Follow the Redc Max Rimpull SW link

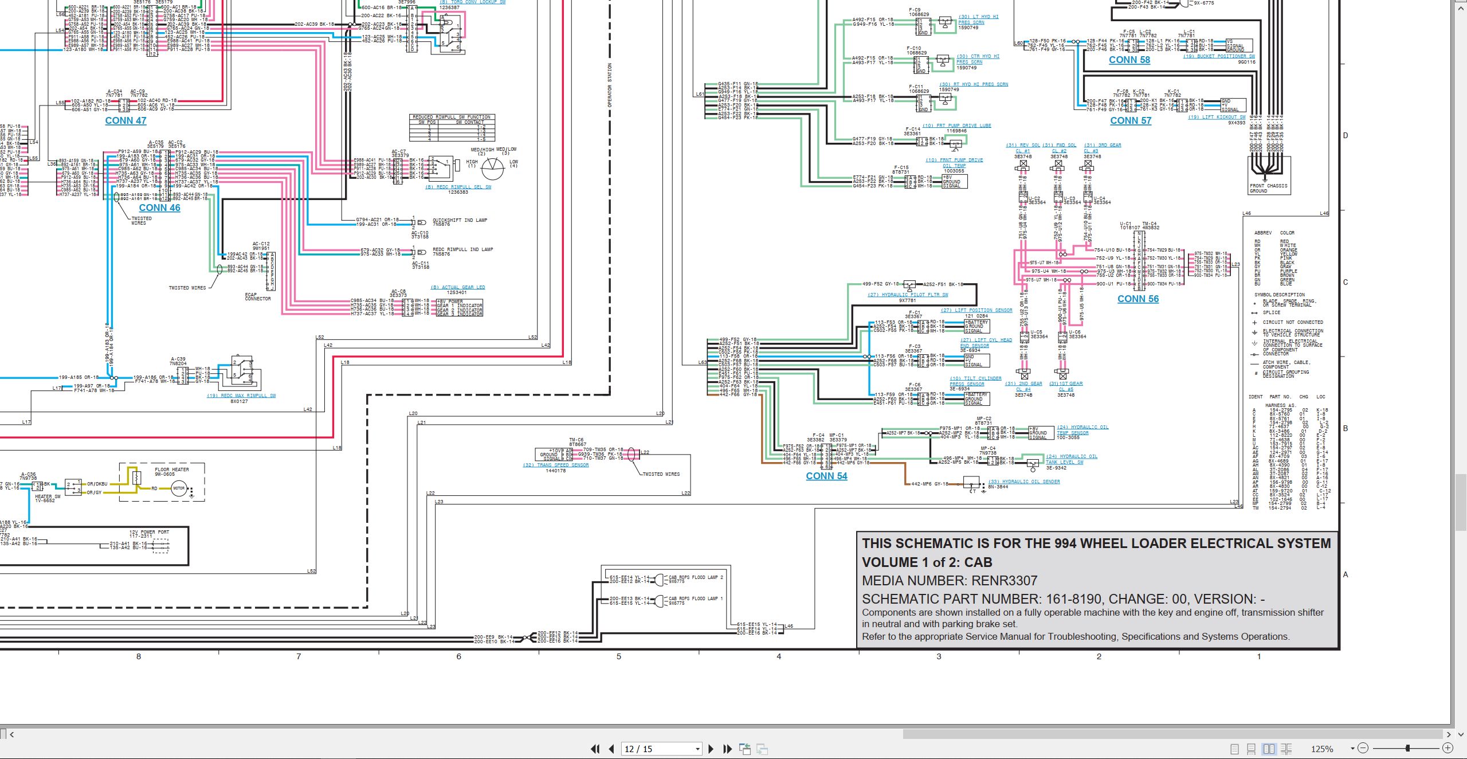241,396
